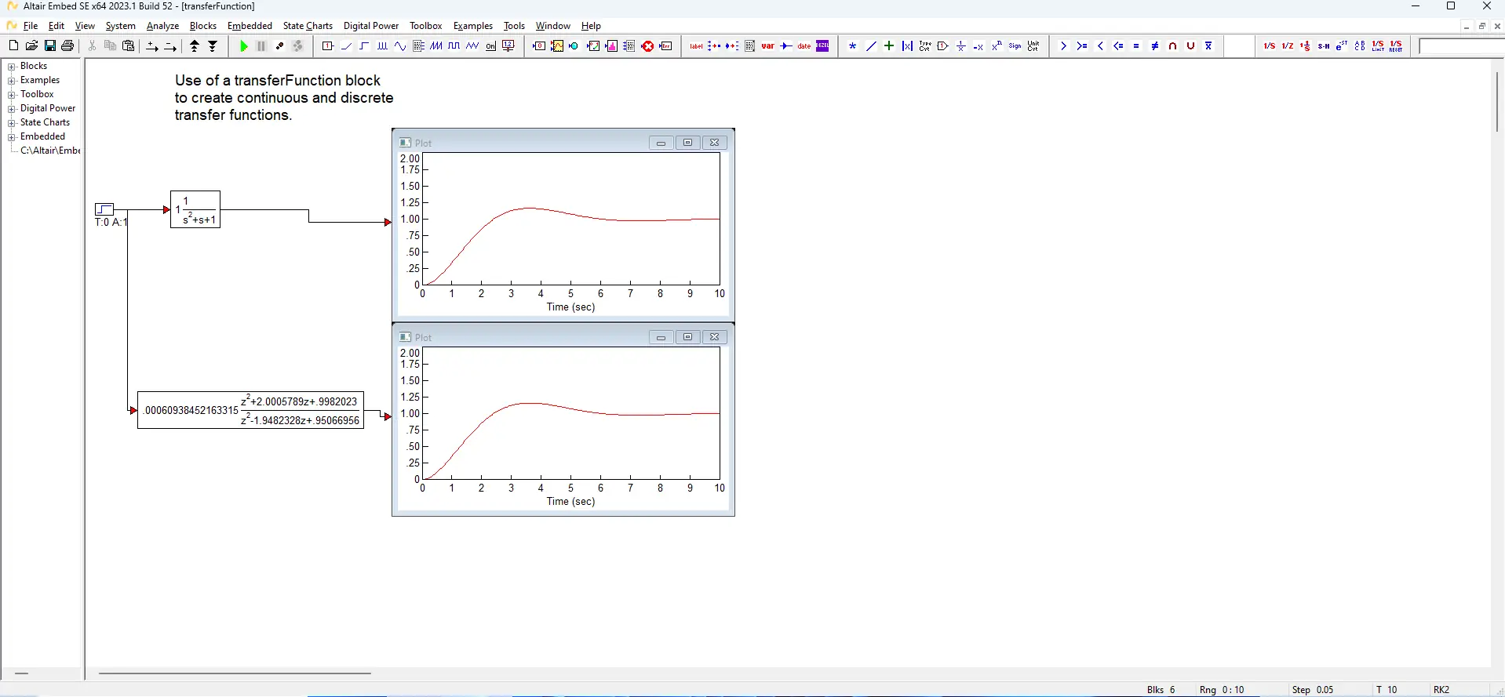Screen dimensions: 1505x697
Task: Insert a sinusoid block from the toolbar
Action: pos(400,46)
